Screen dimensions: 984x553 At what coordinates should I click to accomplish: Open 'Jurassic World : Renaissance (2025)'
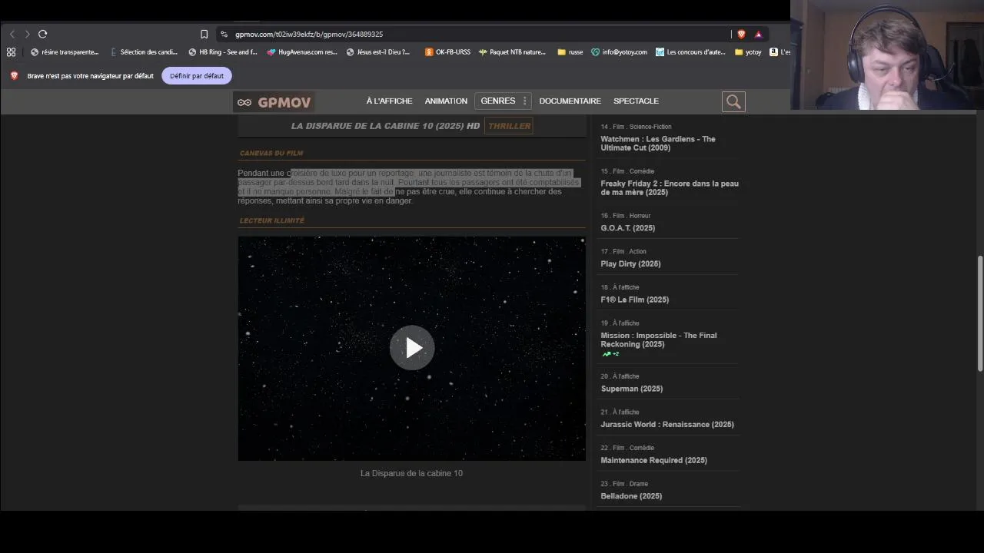(667, 425)
